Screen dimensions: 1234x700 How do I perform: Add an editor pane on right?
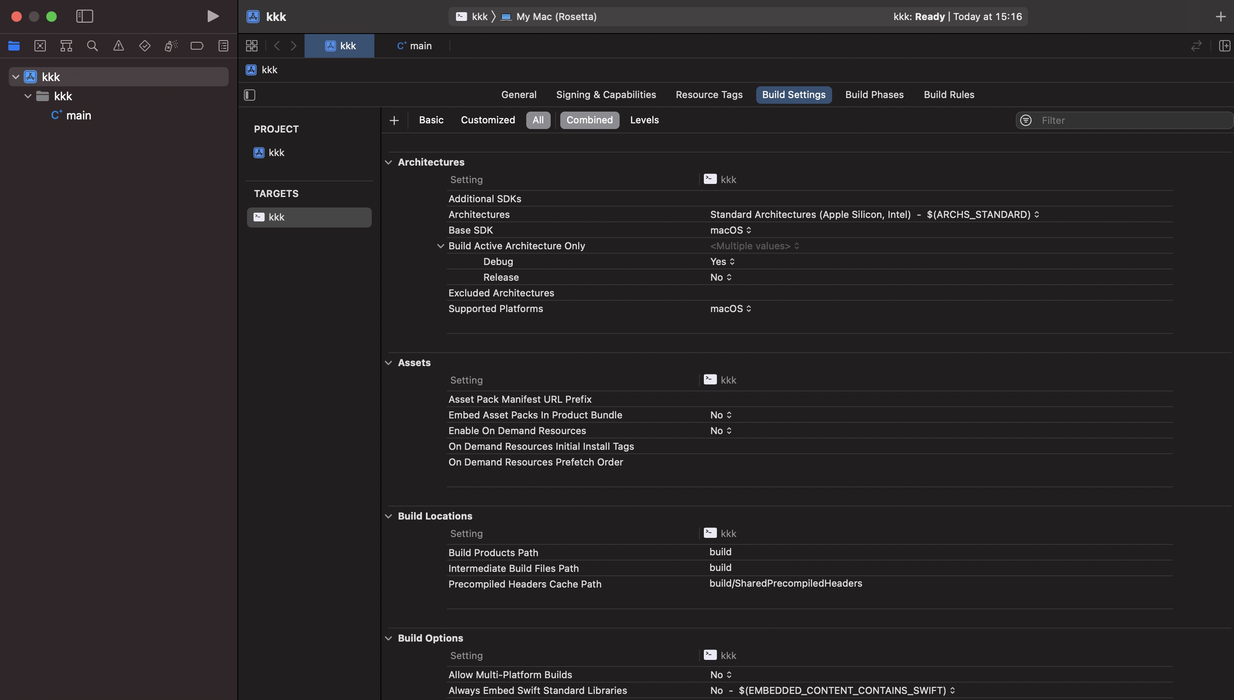[1224, 46]
